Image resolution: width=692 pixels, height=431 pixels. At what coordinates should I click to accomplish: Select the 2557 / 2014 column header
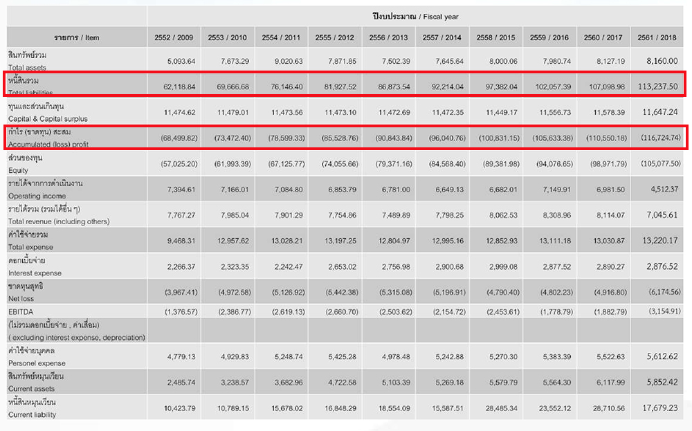[x=442, y=37]
